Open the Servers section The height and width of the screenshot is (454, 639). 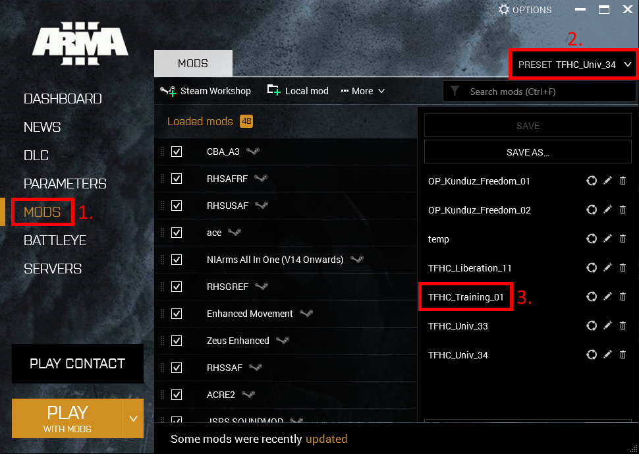[x=53, y=269]
